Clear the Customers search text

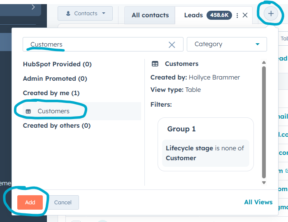point(172,44)
